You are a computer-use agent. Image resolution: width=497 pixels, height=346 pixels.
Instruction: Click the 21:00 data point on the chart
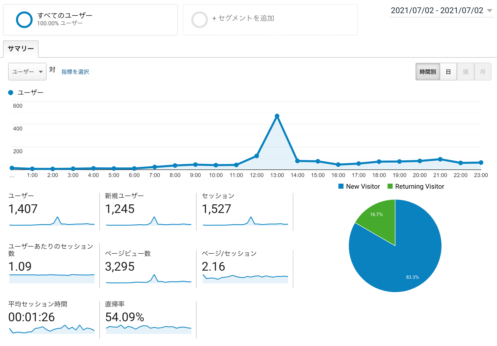[x=440, y=159]
